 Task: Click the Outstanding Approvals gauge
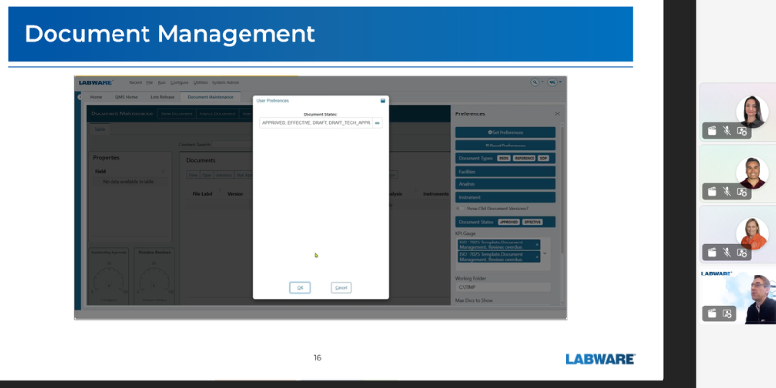tap(109, 275)
